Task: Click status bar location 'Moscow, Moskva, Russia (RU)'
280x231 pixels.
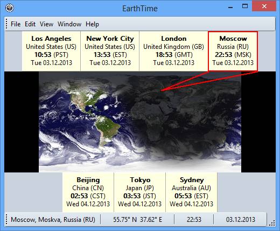Action: (x=53, y=220)
